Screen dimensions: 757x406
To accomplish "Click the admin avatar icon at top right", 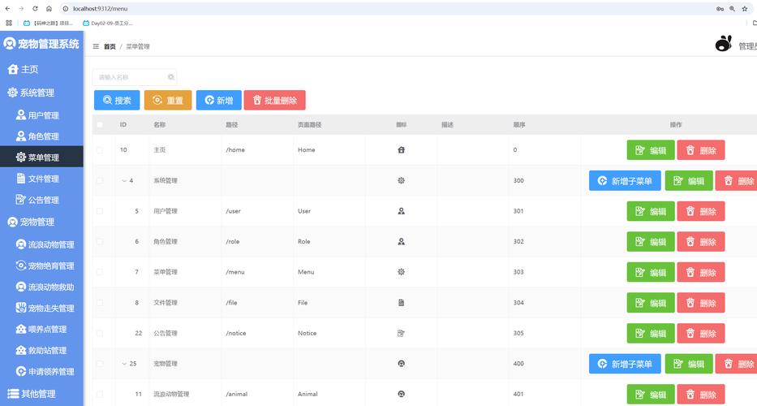I will click(723, 44).
